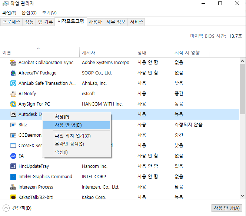The image size is (246, 216).
Task: Switch to the 프로세스 tab
Action: (11, 22)
